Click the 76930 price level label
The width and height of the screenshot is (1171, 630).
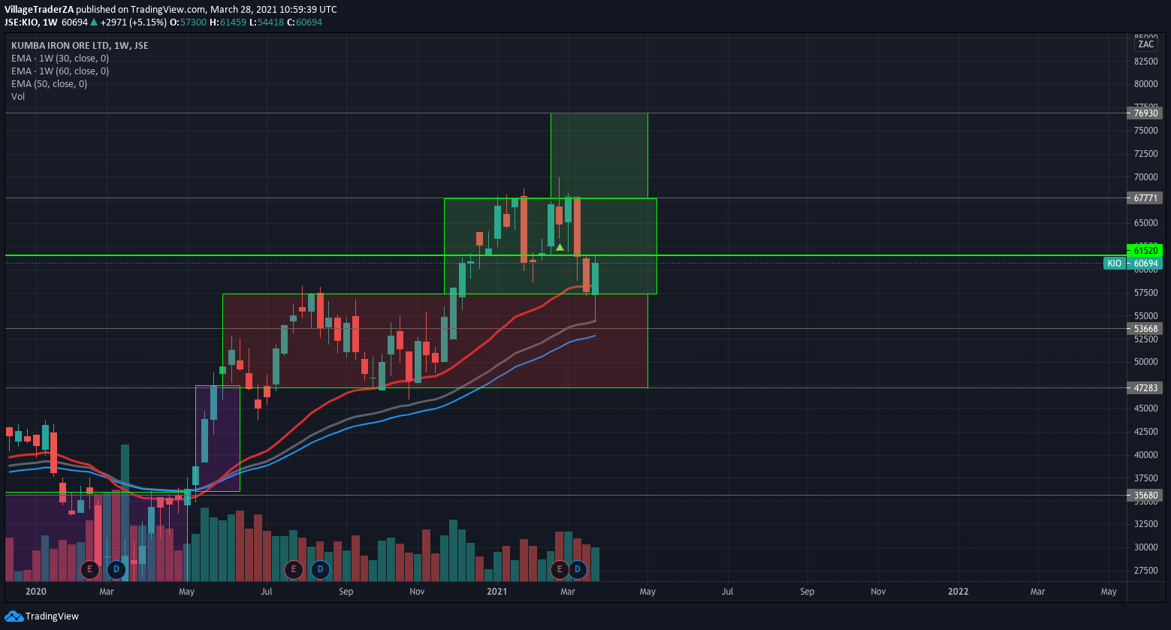[x=1145, y=113]
